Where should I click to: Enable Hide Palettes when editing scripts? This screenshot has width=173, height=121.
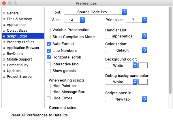pyautogui.click(x=49, y=86)
